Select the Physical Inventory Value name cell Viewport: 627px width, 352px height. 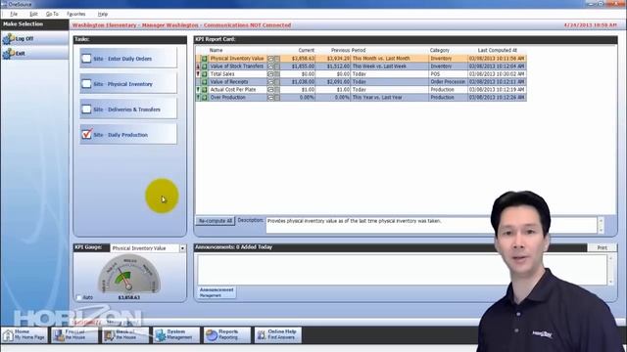tap(237, 59)
